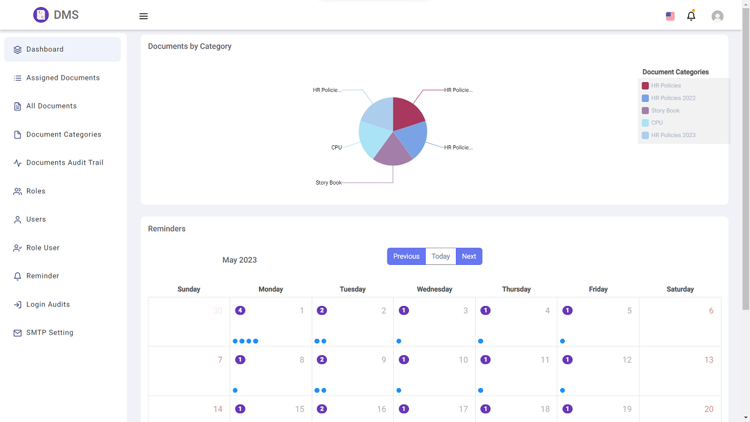The image size is (750, 422).
Task: Open Assigned Documents in the sidebar
Action: coord(63,78)
